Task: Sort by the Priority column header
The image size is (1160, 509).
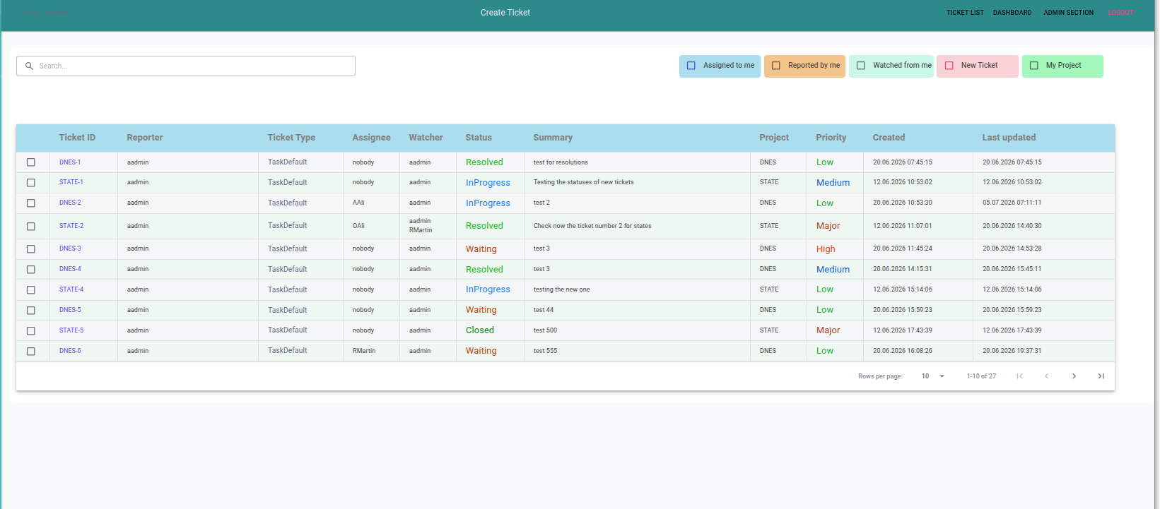Action: (831, 138)
